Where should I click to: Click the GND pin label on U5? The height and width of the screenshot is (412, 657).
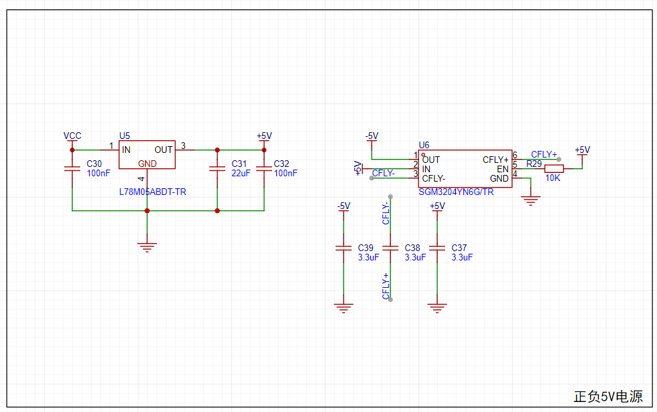(147, 164)
